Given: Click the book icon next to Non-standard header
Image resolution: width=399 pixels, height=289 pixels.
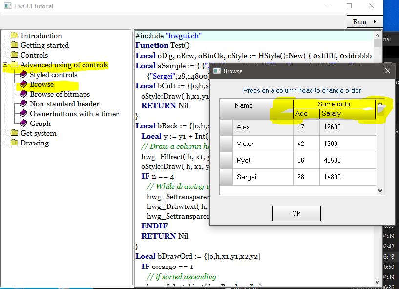Looking at the screenshot, I should [23, 104].
